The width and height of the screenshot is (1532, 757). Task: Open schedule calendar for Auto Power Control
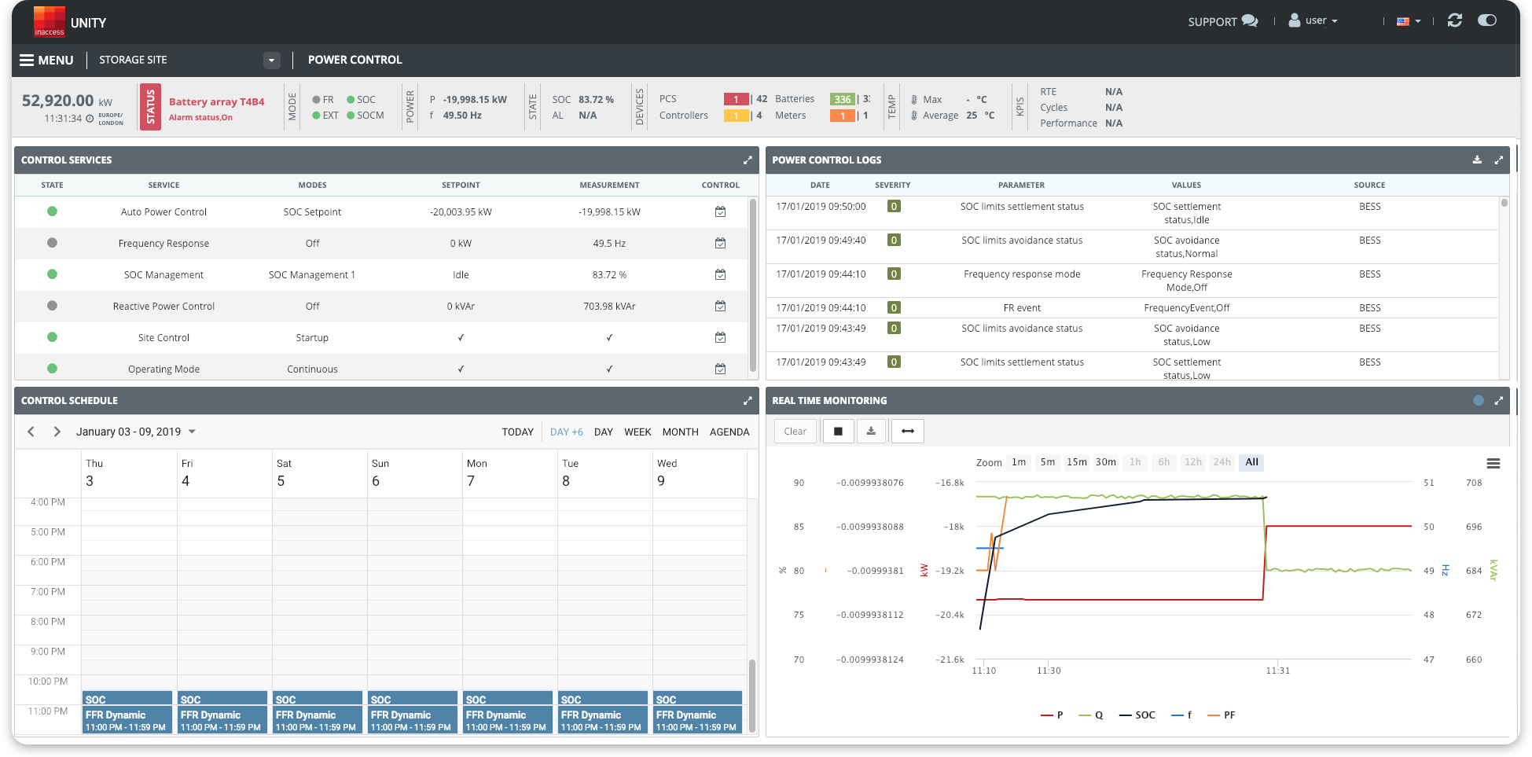click(720, 212)
